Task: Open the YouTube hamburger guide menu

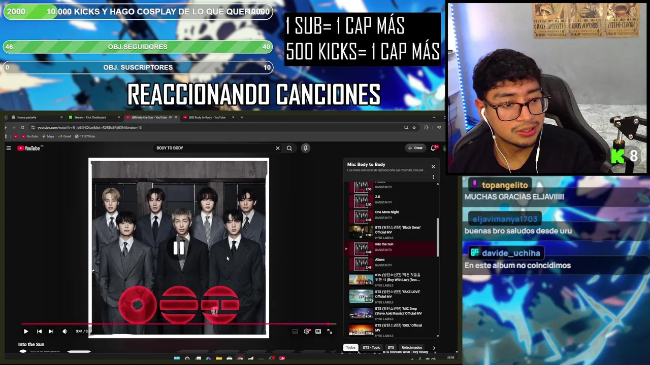Action: coord(9,148)
